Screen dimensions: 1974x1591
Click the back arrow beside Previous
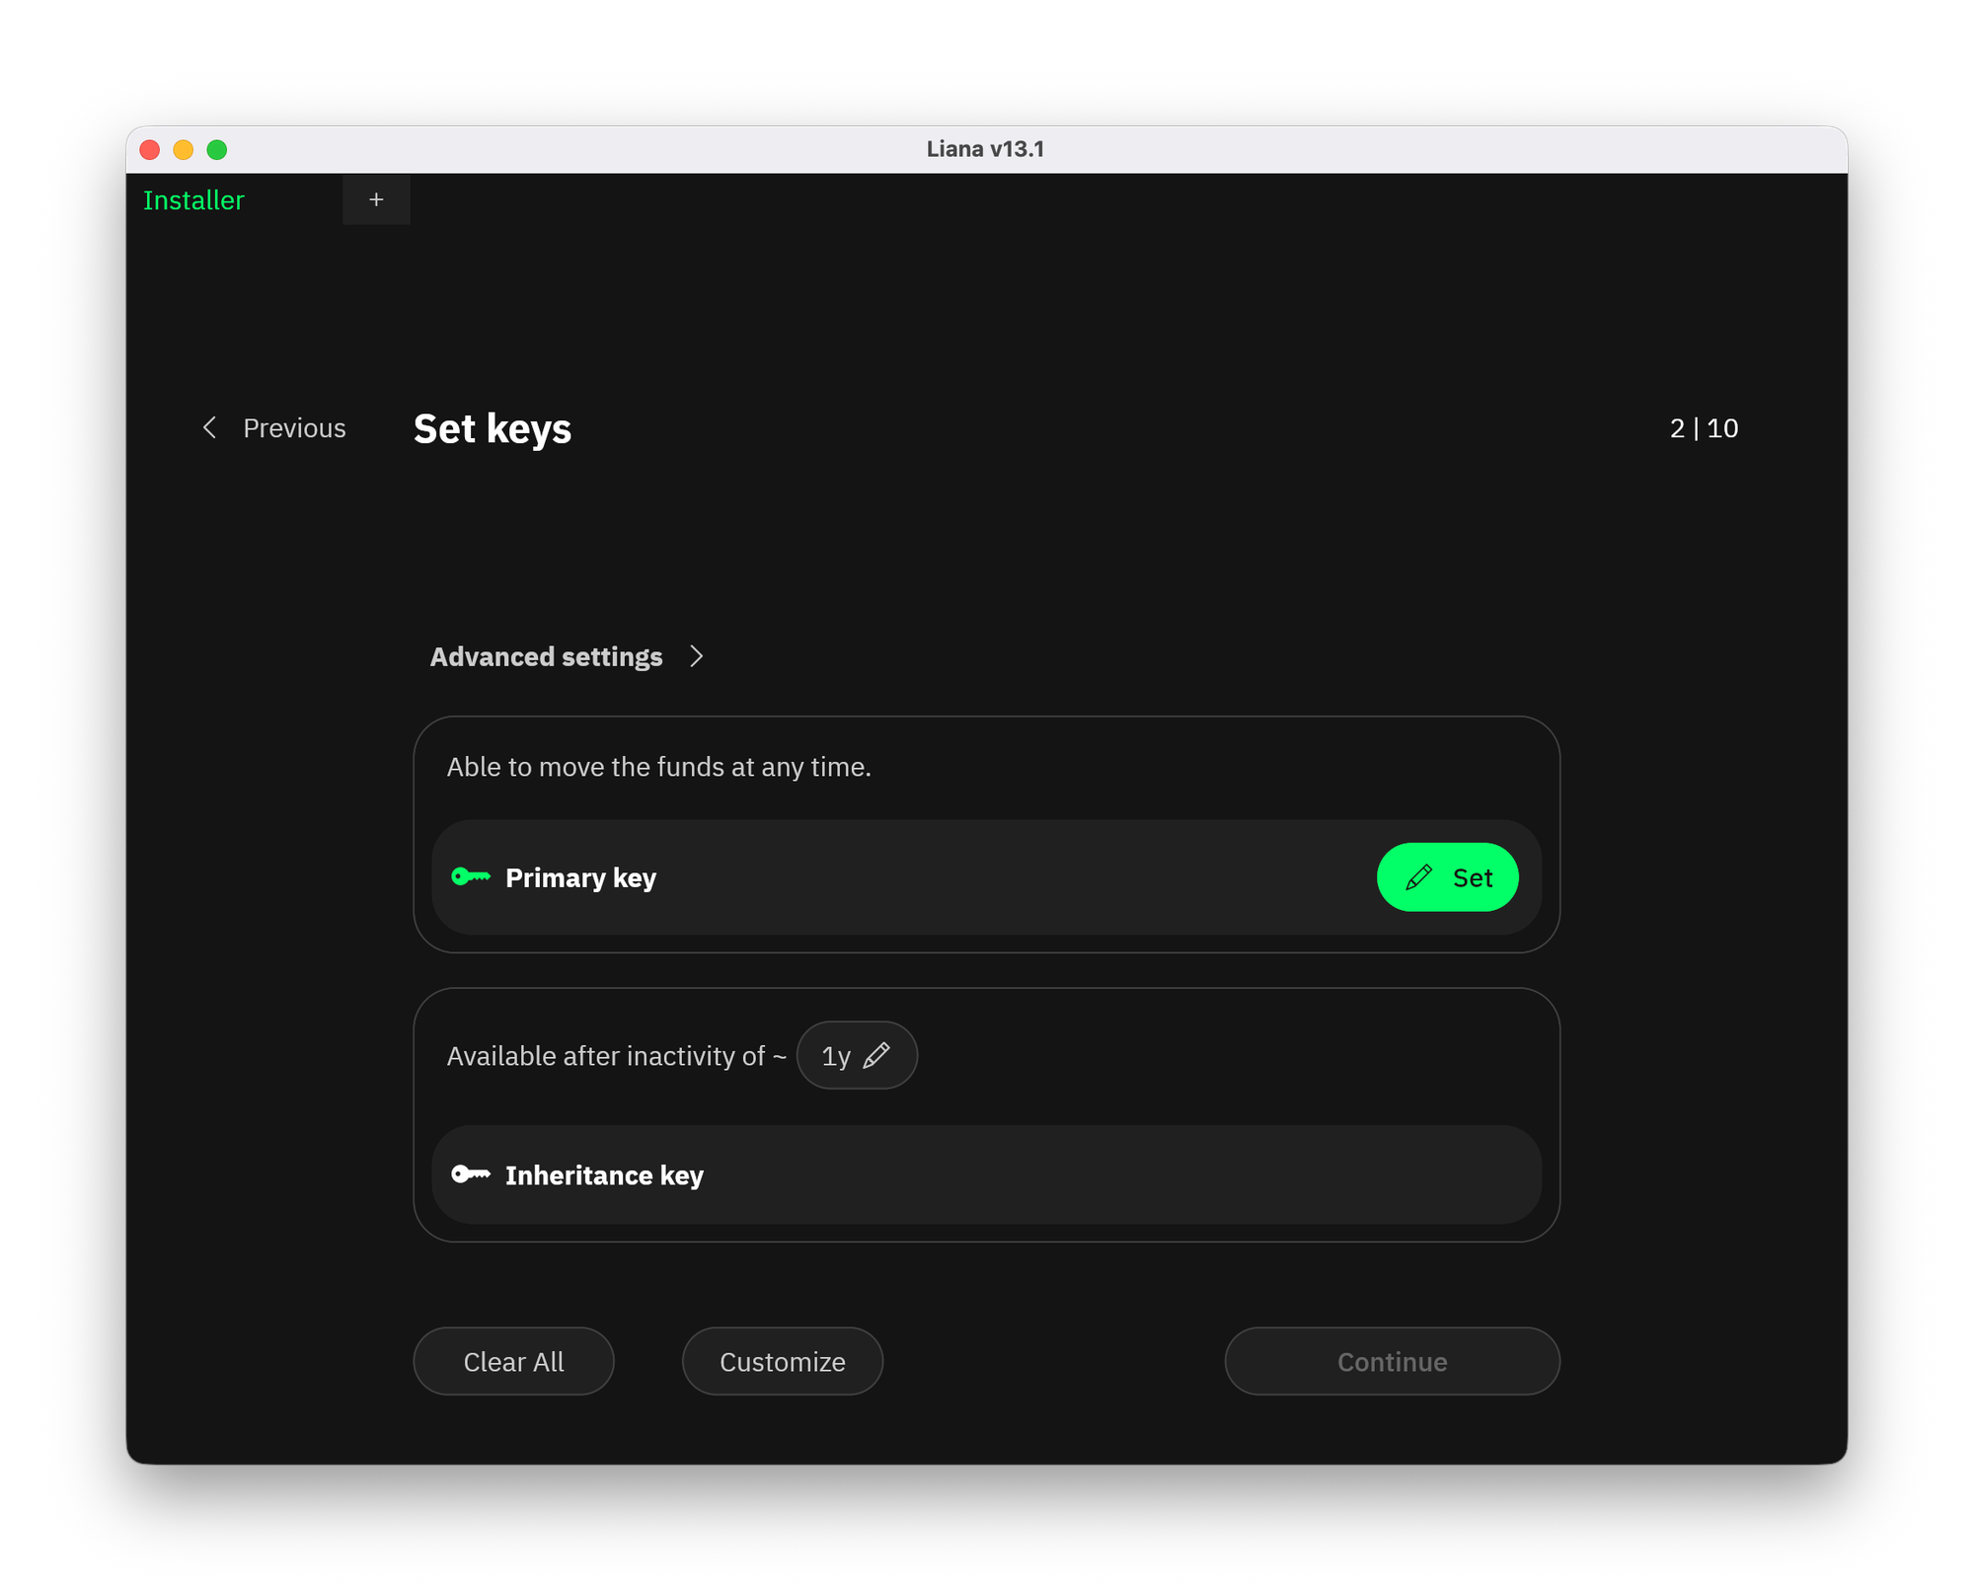209,427
